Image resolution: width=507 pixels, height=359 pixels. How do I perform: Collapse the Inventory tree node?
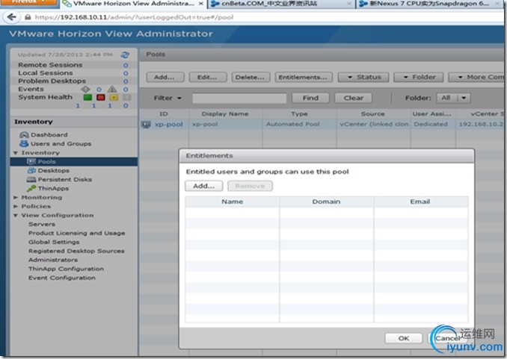point(16,153)
